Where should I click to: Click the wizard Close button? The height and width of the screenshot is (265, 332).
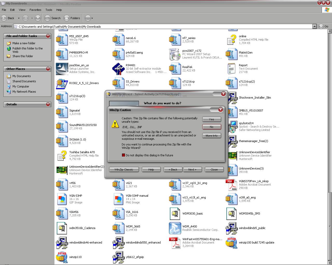(x=214, y=170)
